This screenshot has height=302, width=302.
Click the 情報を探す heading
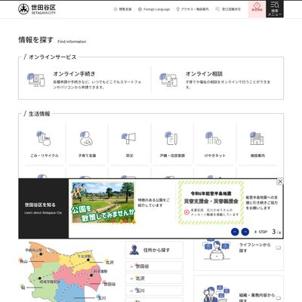point(36,40)
